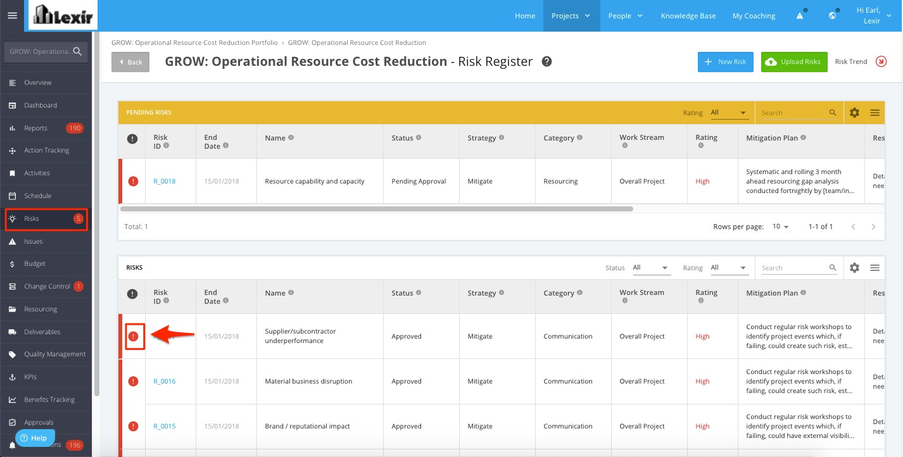The image size is (903, 457).
Task: Click Pending Risks horizontal scrollbar
Action: point(376,208)
